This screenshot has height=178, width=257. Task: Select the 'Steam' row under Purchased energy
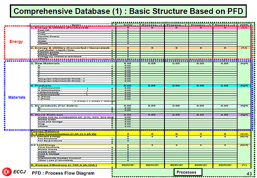coord(42,39)
